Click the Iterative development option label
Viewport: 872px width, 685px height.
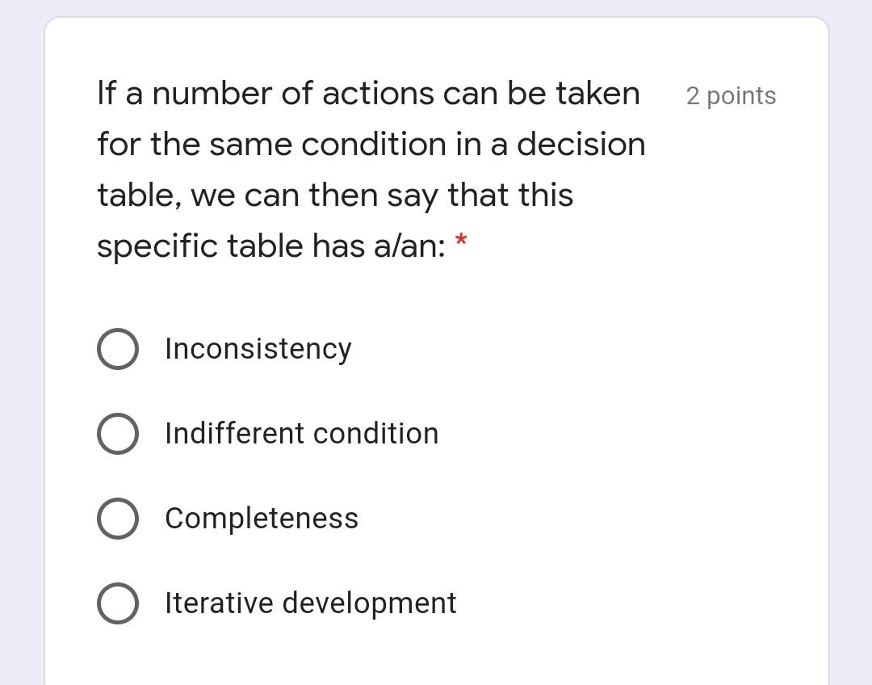click(310, 603)
